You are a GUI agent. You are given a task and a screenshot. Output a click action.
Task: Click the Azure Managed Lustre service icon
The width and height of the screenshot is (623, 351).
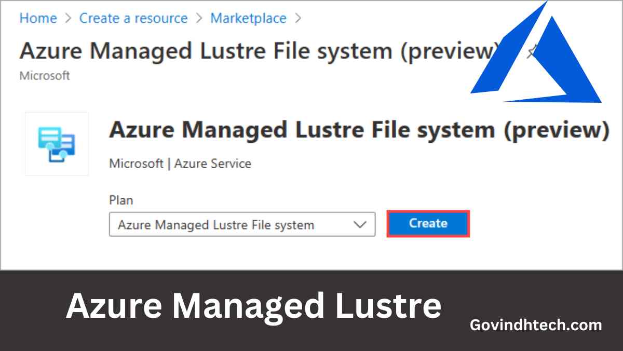click(x=57, y=144)
